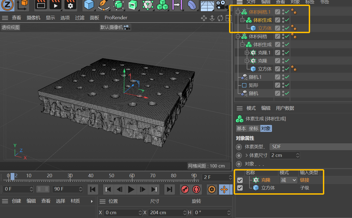Click the viewport pan move icon
The width and height of the screenshot is (352, 218).
(x=204, y=18)
